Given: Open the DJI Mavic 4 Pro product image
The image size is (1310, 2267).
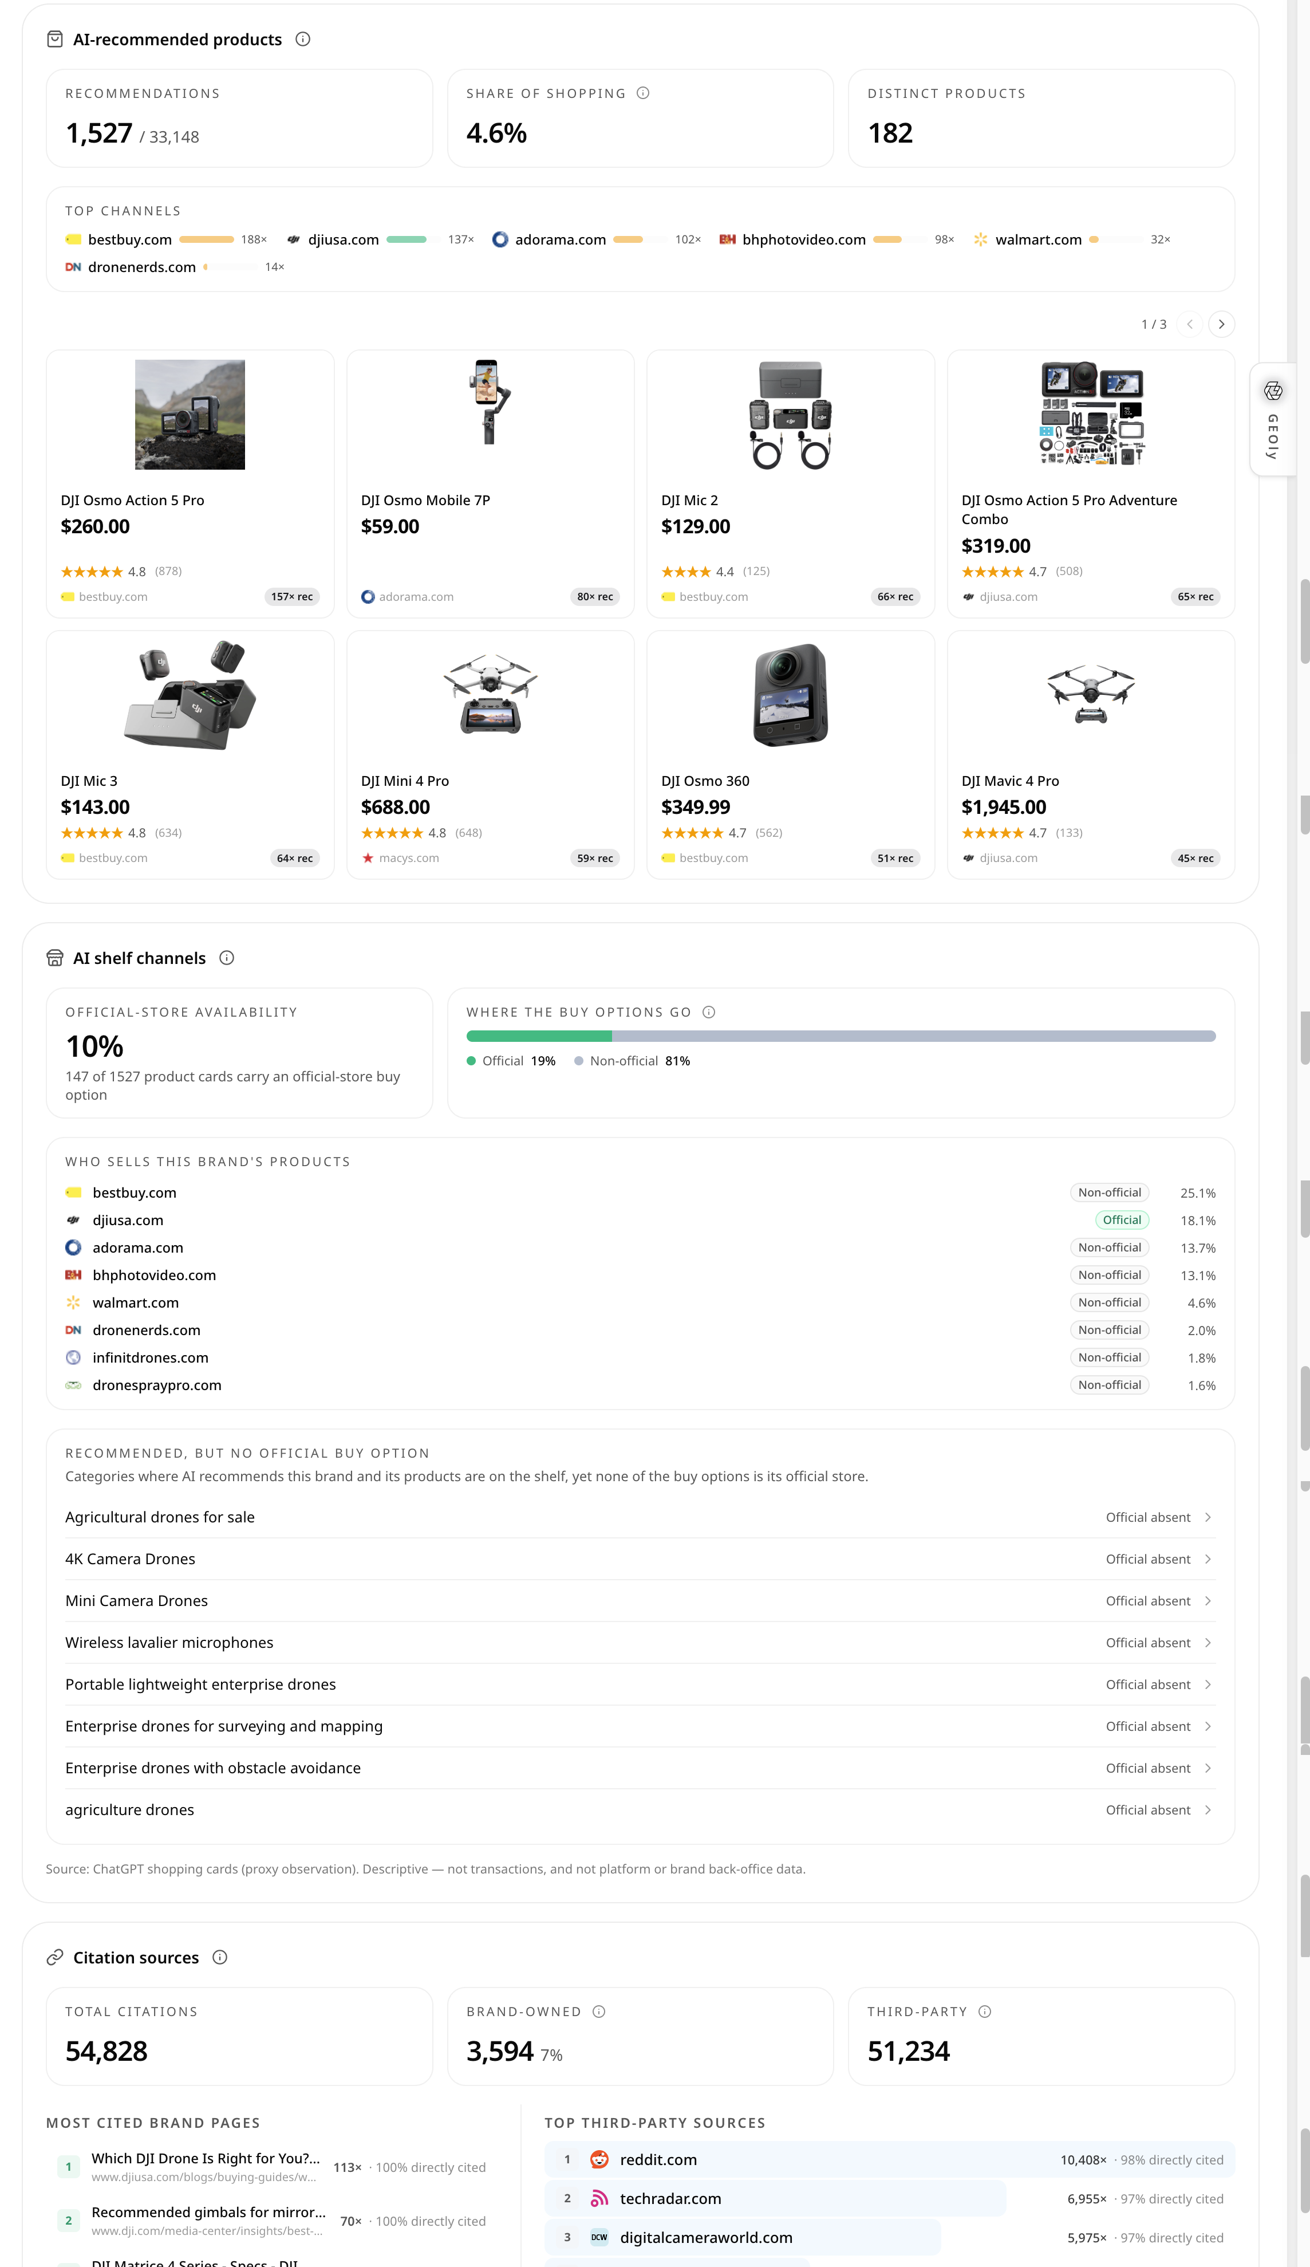Looking at the screenshot, I should (1091, 694).
